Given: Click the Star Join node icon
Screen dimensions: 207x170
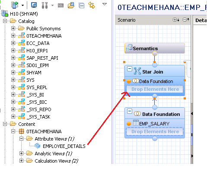Looking at the screenshot, I should tap(137, 71).
